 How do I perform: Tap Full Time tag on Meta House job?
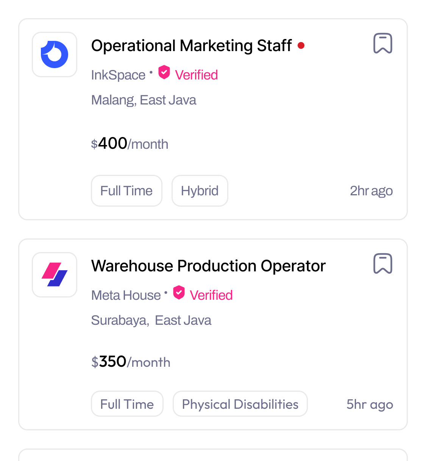pyautogui.click(x=127, y=404)
